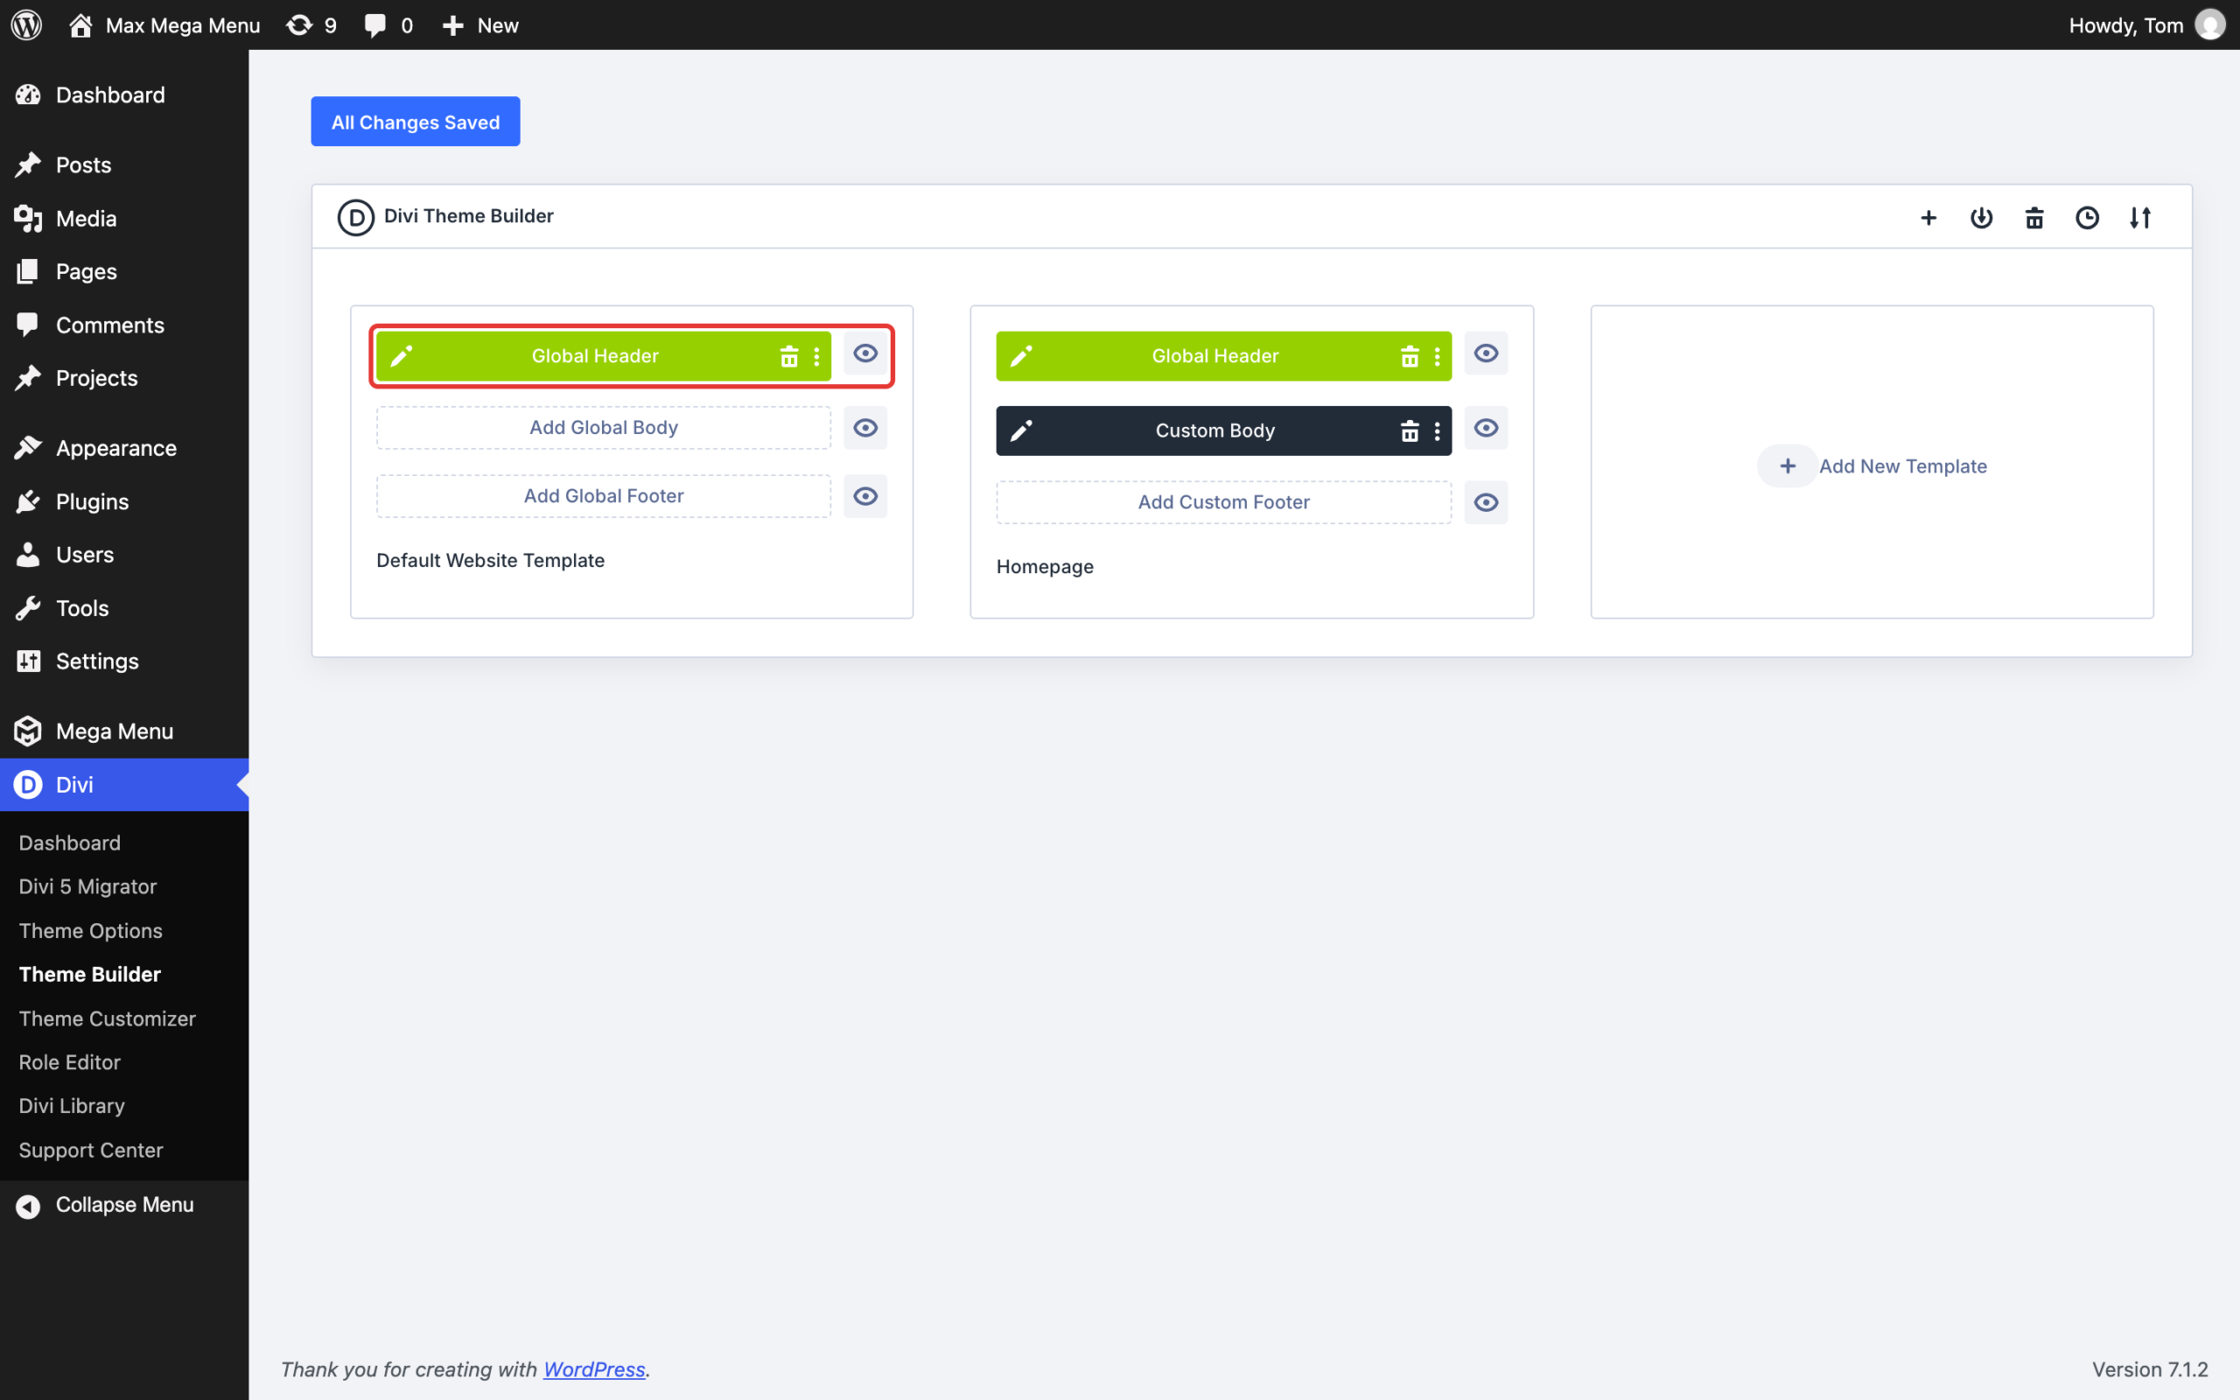
Task: Edit Homepage template's Global Header with pencil
Action: pos(1021,356)
